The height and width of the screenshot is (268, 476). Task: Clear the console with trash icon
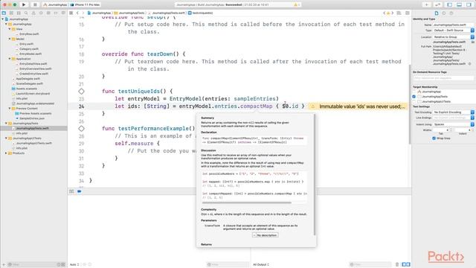coord(397,264)
